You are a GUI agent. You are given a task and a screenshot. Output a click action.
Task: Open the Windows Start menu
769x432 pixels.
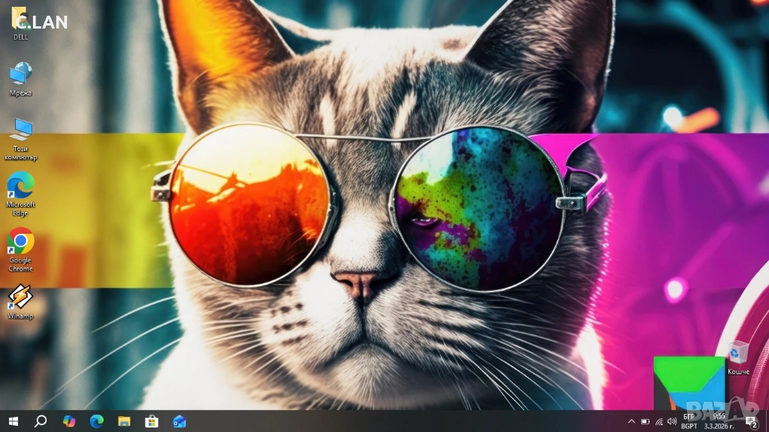point(14,421)
